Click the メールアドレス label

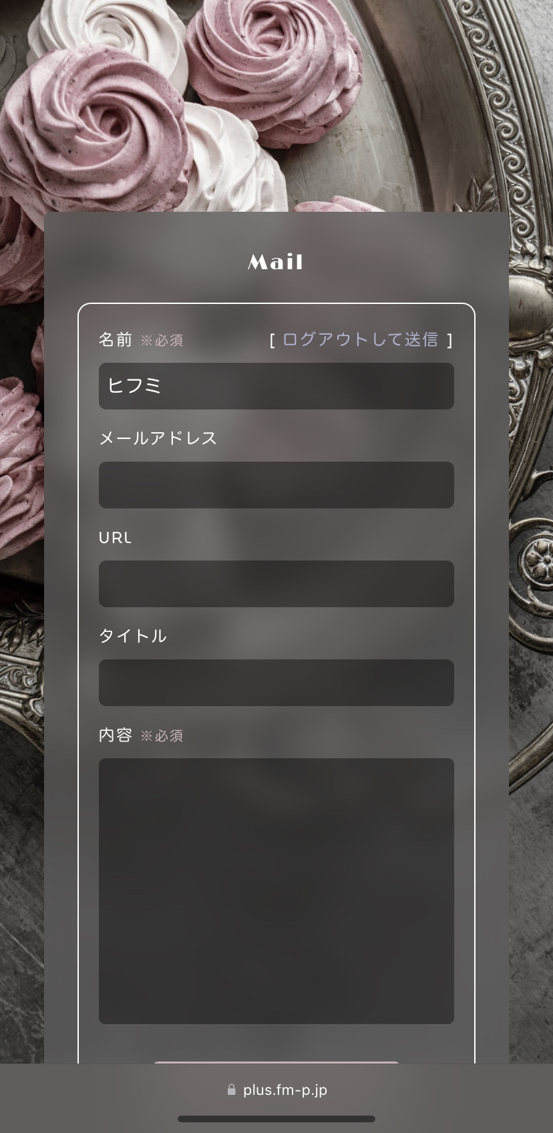tap(158, 438)
